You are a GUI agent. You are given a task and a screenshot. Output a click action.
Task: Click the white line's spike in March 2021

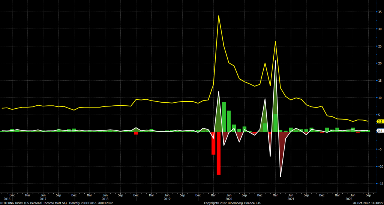276,61
